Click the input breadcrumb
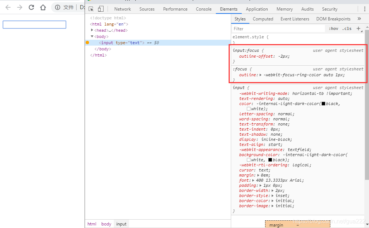Image resolution: width=369 pixels, height=228 pixels. click(x=121, y=224)
